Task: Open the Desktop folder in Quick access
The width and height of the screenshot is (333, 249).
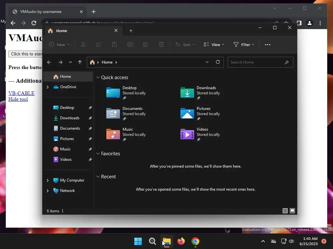Action: [126, 93]
